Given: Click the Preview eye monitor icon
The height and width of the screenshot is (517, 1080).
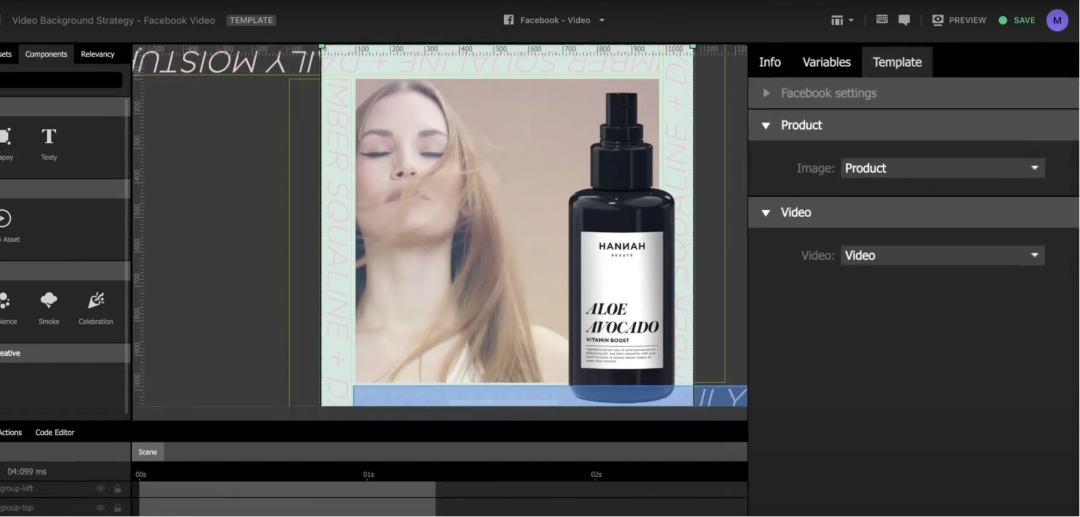Looking at the screenshot, I should coord(937,20).
